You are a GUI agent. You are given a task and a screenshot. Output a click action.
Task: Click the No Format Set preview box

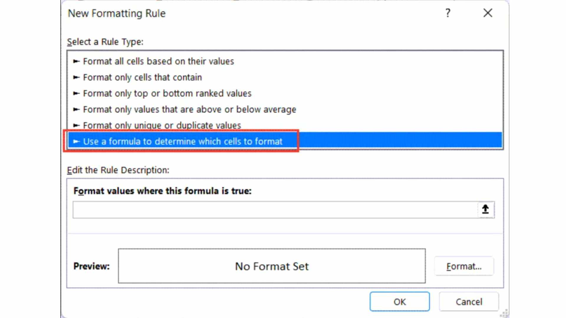point(271,266)
